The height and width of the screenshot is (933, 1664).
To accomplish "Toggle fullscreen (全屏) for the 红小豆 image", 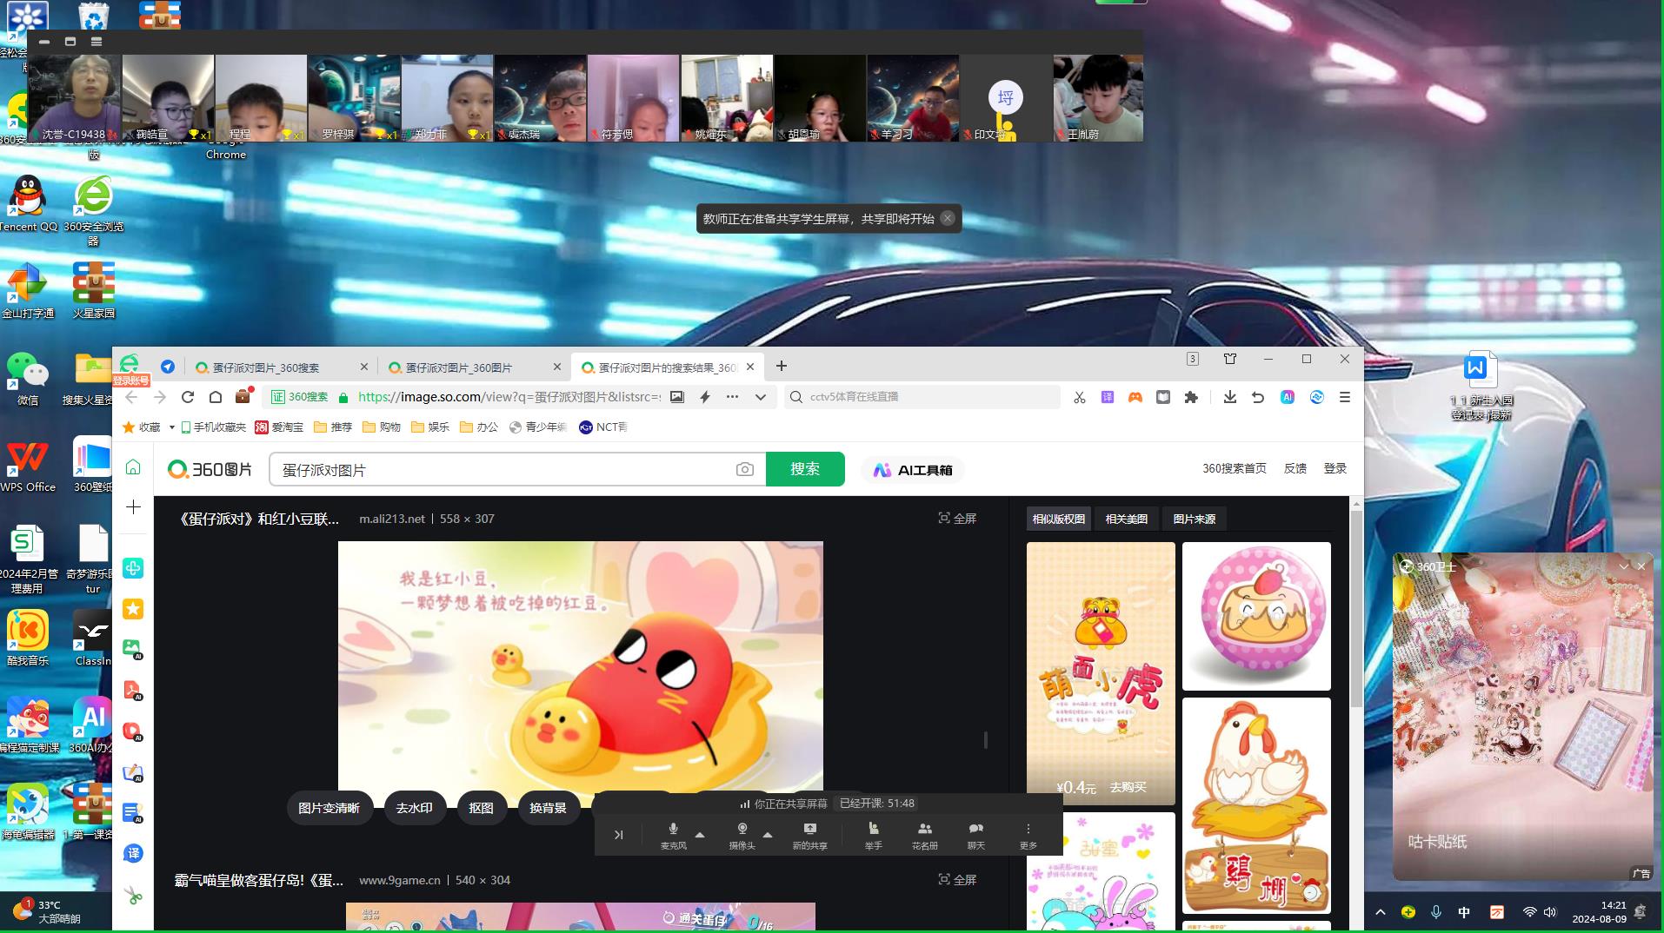I will click(957, 519).
